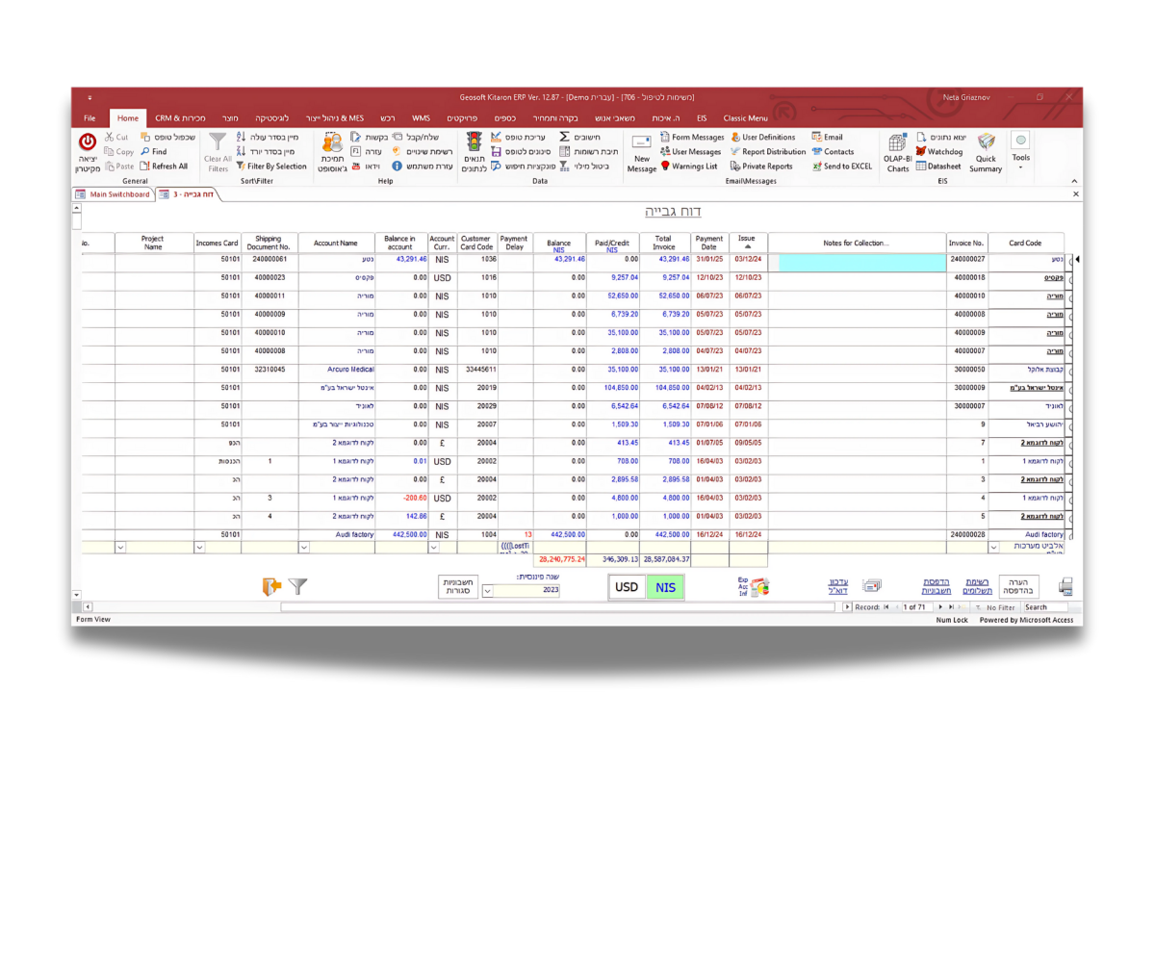Open the filter-row dropdown under Project Name
Viewport: 1155px width, 976px height.
[120, 548]
